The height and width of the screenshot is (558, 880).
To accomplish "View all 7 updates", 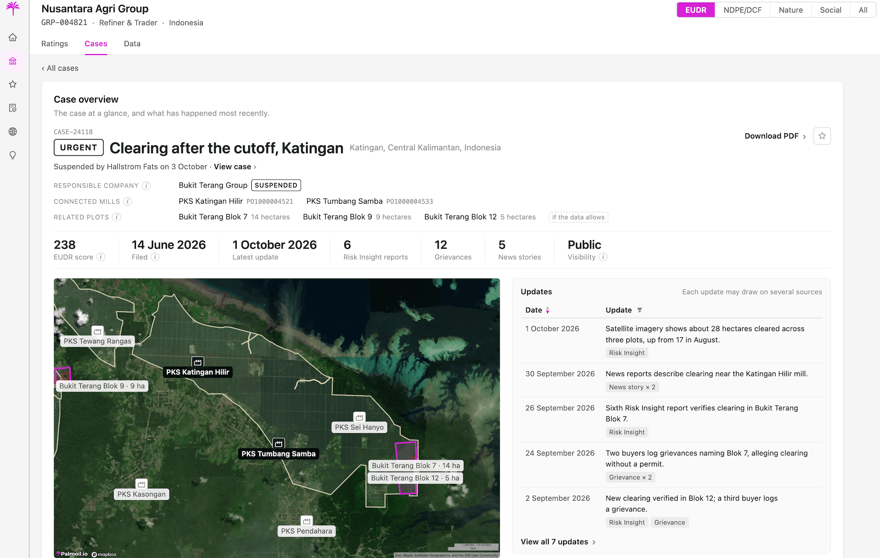I will (558, 542).
